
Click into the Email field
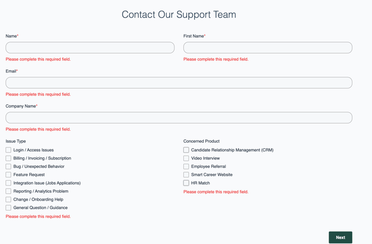179,83
